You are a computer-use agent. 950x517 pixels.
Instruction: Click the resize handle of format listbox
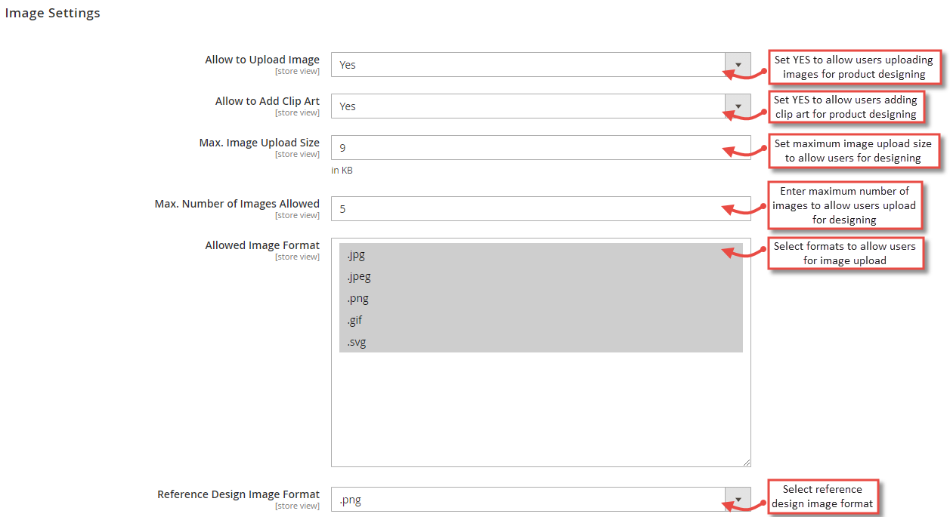pyautogui.click(x=747, y=463)
